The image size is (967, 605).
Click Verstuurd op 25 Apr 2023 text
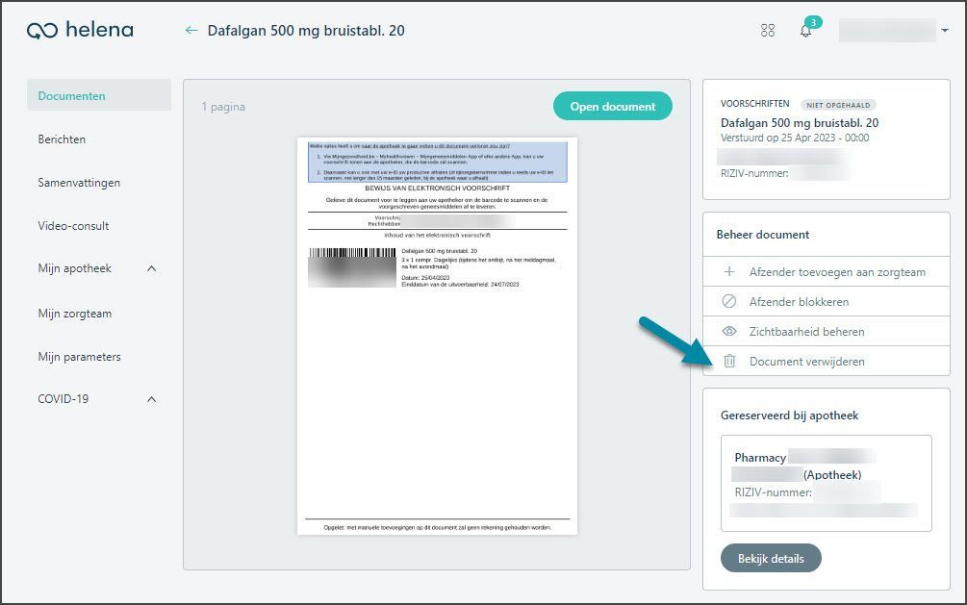point(795,138)
